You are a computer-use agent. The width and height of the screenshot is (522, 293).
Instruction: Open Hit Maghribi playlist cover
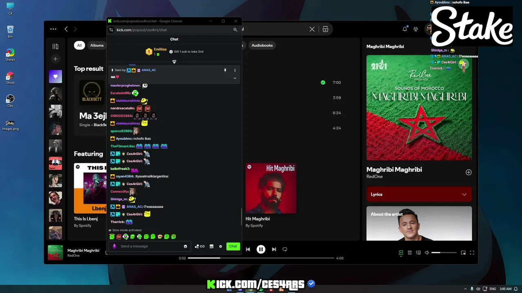tap(271, 188)
